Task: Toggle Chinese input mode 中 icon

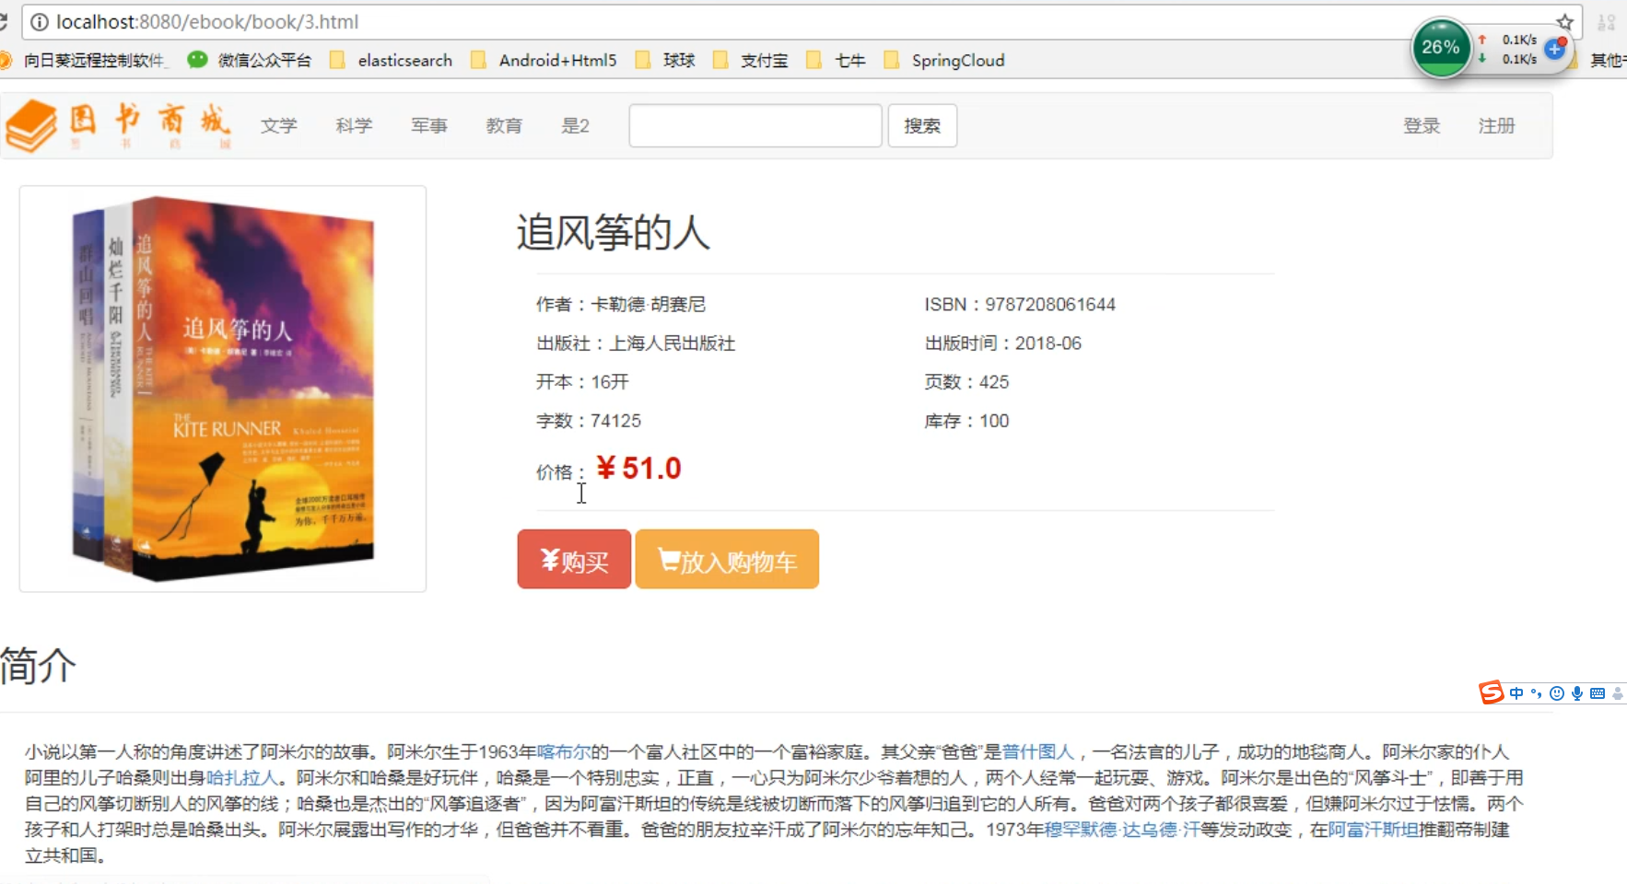Action: coord(1516,693)
